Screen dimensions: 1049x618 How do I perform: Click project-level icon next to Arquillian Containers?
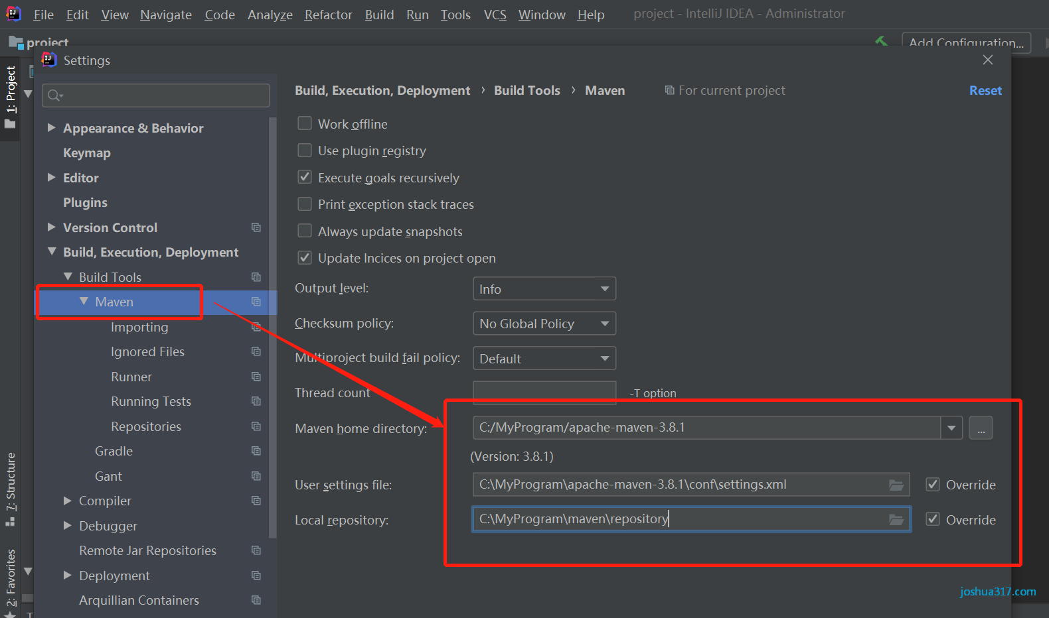(256, 600)
